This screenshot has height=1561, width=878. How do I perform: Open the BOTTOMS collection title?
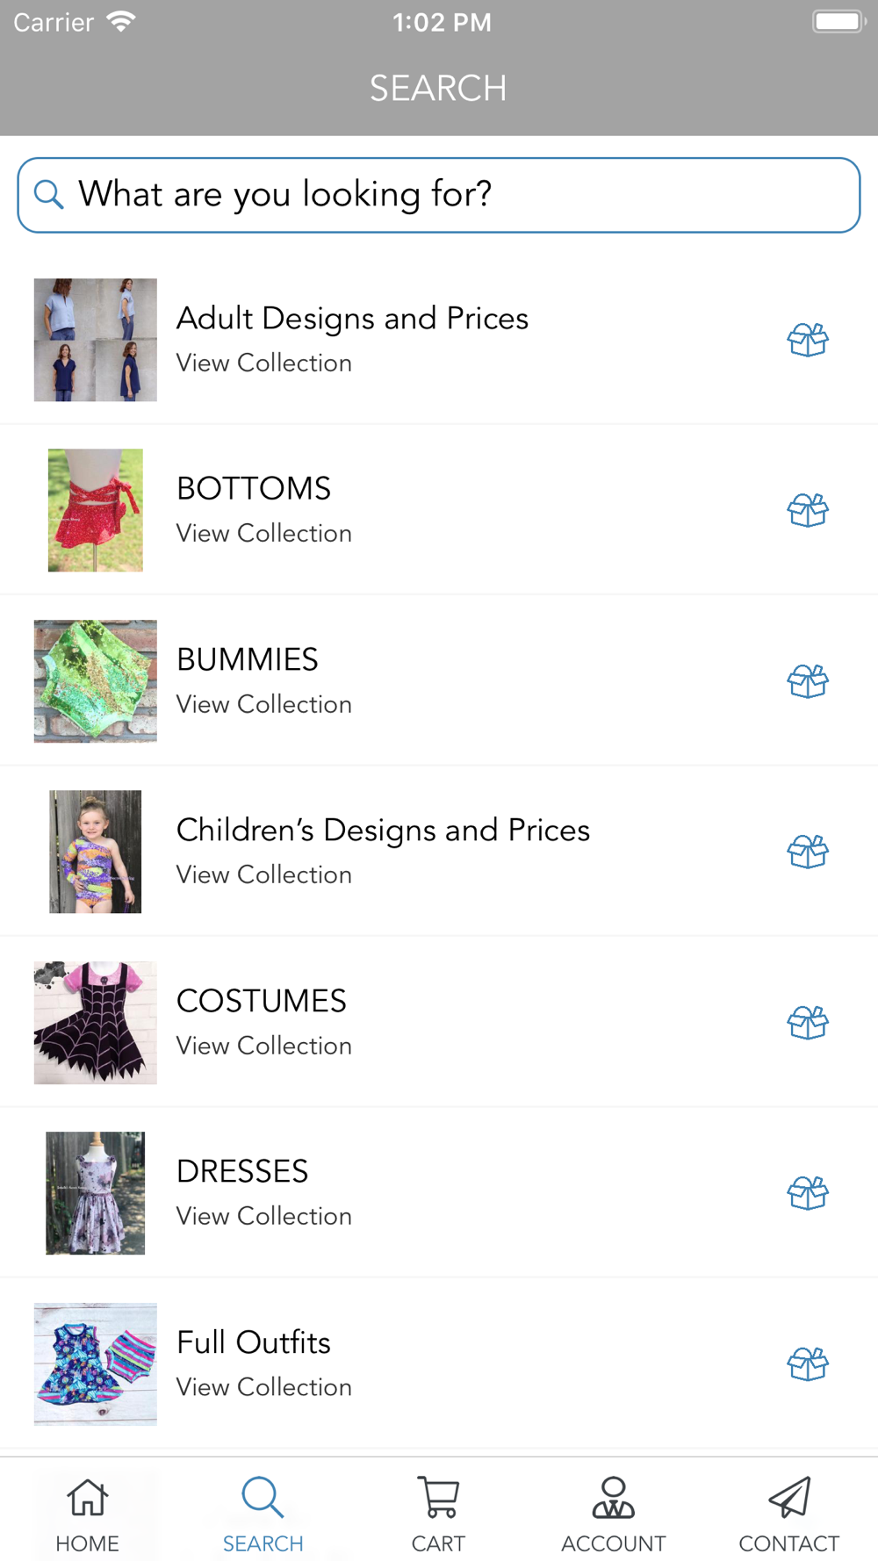254,489
